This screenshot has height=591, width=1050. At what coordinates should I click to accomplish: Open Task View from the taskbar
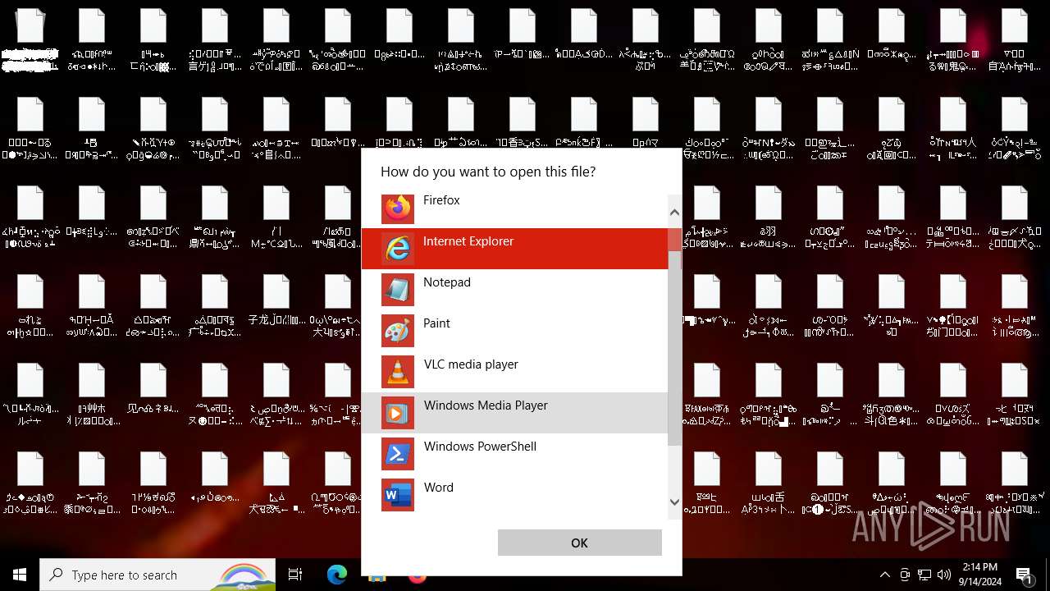pyautogui.click(x=295, y=575)
